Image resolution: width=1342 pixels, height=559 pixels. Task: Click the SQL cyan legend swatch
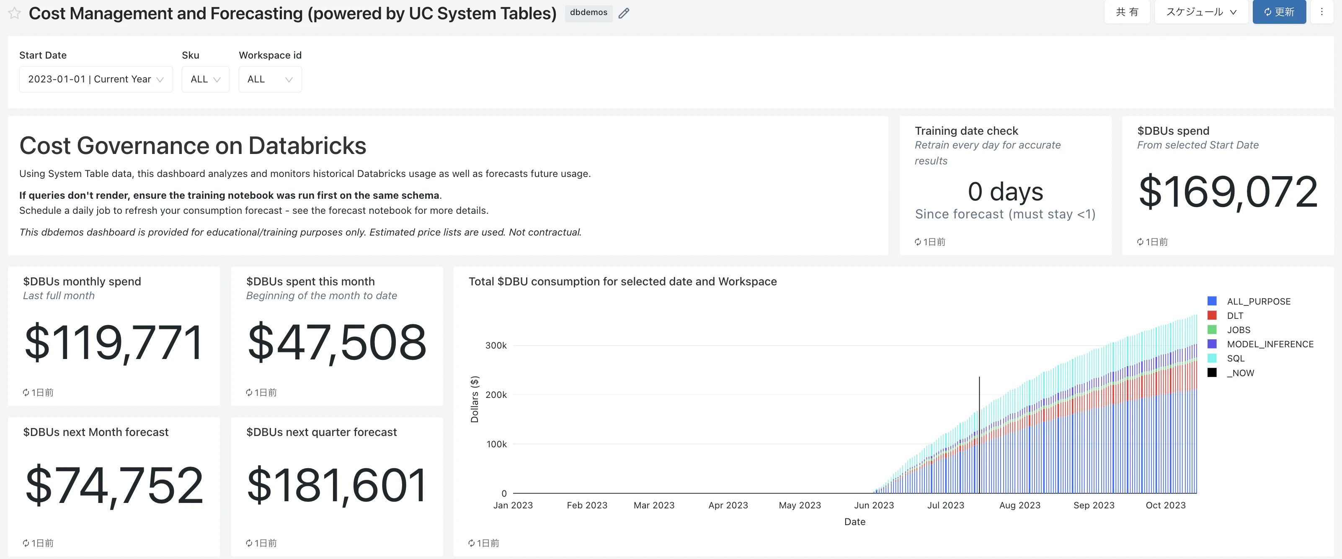[x=1212, y=358]
